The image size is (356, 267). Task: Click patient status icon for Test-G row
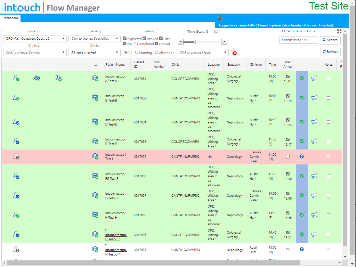(x=16, y=195)
